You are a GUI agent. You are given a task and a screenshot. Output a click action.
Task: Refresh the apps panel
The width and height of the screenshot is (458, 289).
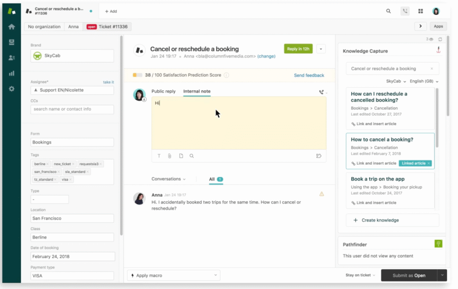(x=440, y=39)
